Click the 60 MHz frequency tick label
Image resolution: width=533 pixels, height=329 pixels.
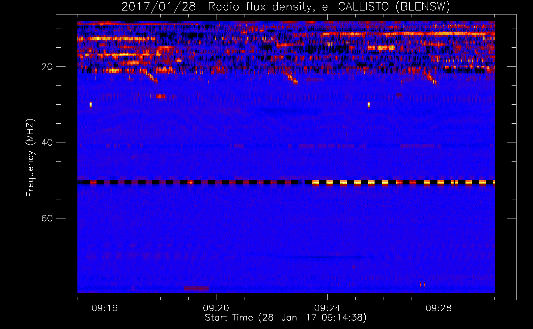(x=47, y=218)
